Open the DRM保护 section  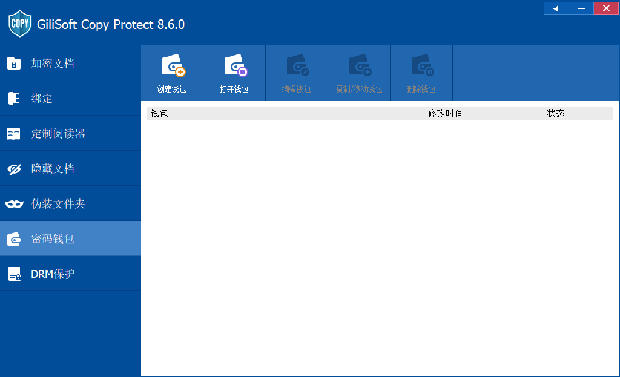[x=70, y=274]
